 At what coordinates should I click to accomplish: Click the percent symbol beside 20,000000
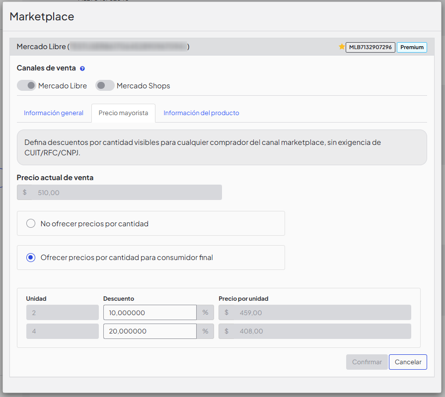pyautogui.click(x=205, y=331)
